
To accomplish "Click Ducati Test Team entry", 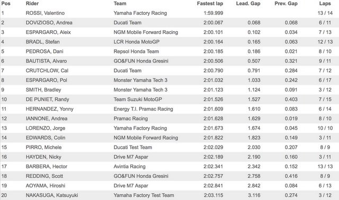I will pos(133,147).
